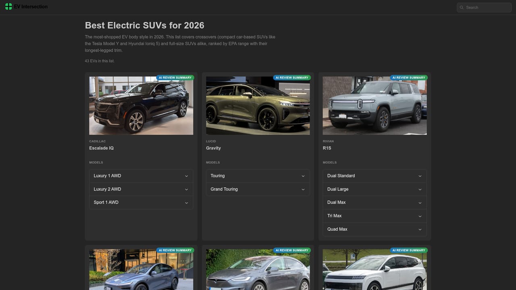Open the Cadillac Escalade IQ photo
The height and width of the screenshot is (290, 516).
tap(141, 106)
